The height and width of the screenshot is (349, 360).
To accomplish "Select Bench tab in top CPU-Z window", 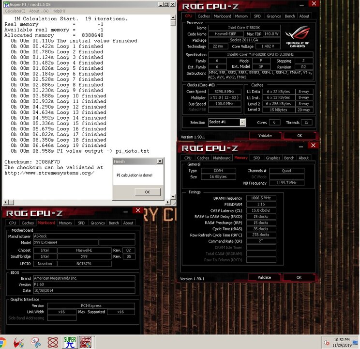I will (x=290, y=16).
